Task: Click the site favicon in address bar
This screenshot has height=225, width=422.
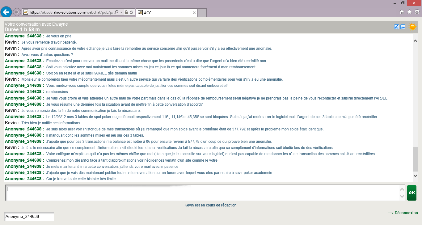Action: click(26, 12)
